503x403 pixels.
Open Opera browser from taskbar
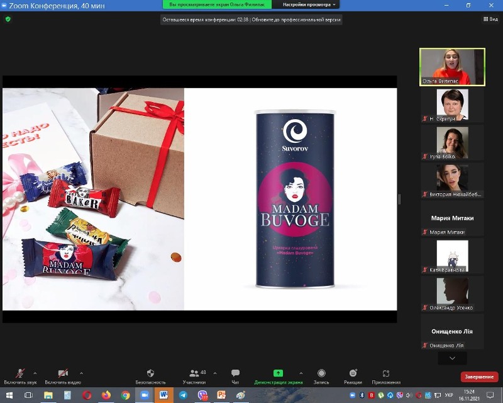pos(87,395)
